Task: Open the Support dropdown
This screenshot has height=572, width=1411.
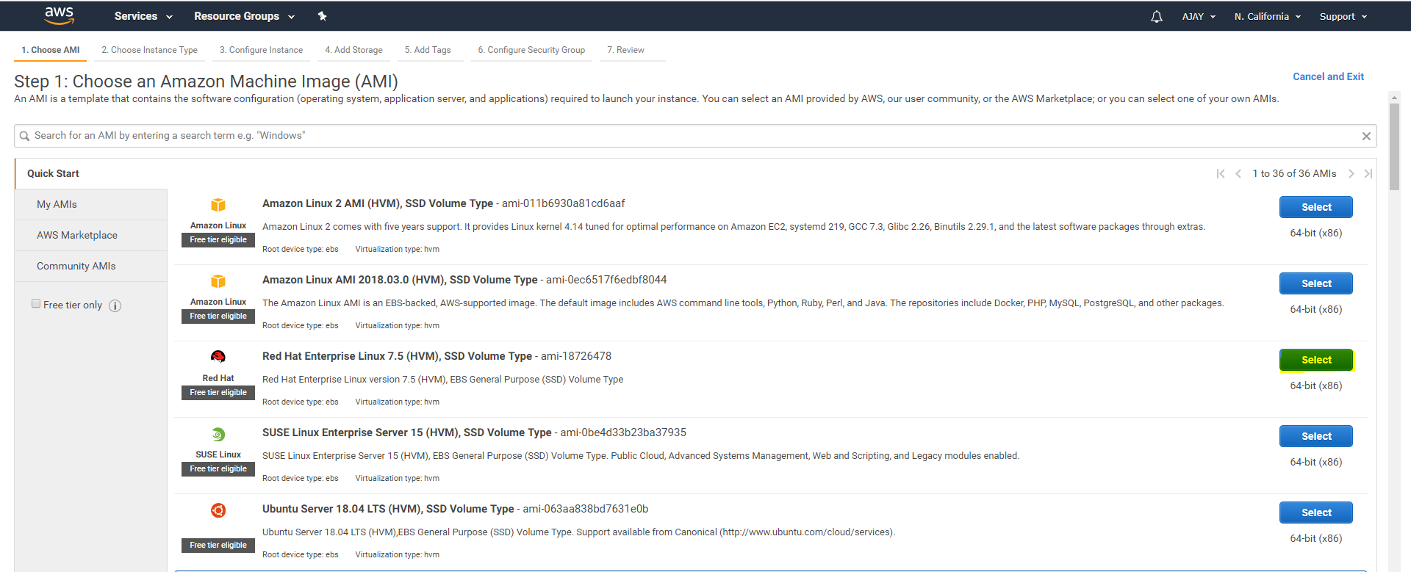Action: pyautogui.click(x=1343, y=16)
